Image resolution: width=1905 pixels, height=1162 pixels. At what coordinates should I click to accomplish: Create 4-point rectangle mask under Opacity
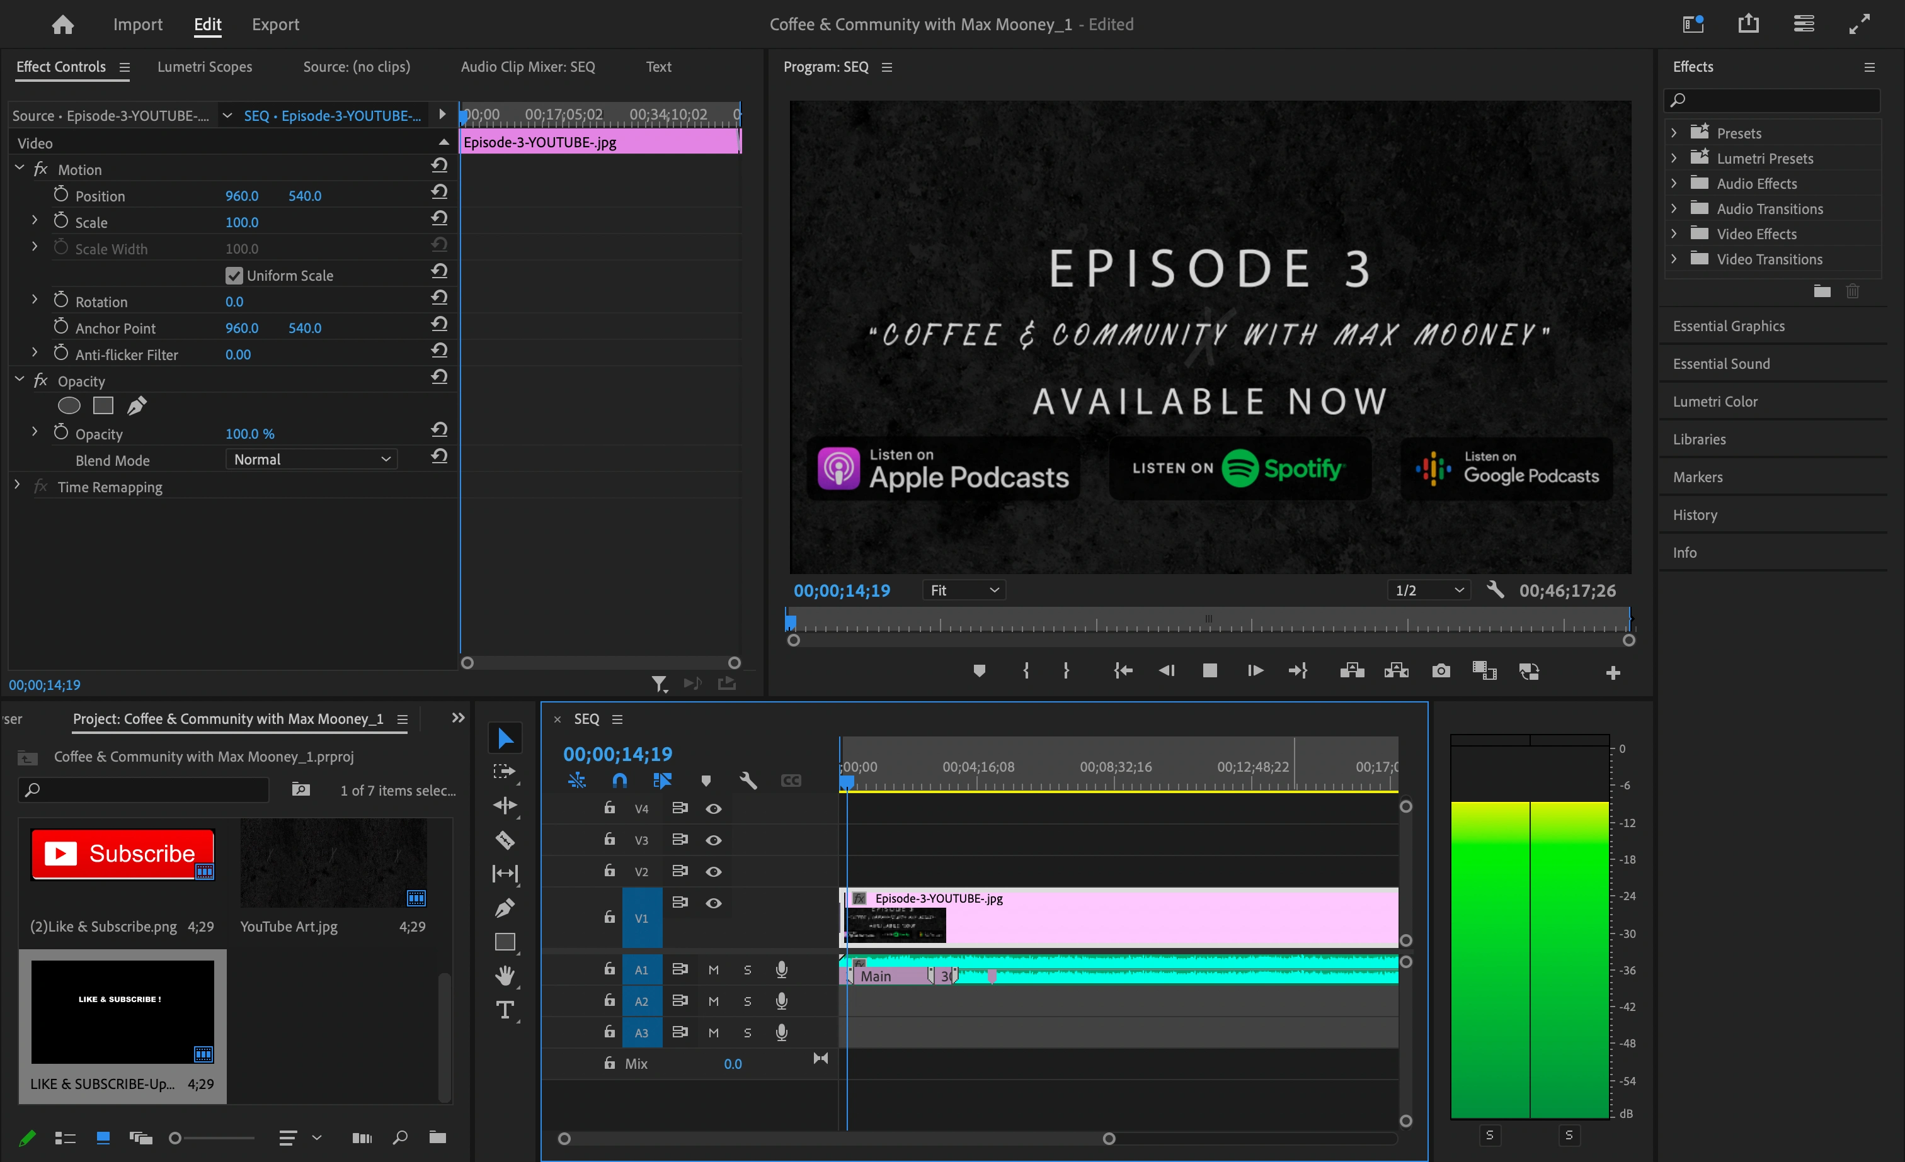tap(103, 405)
